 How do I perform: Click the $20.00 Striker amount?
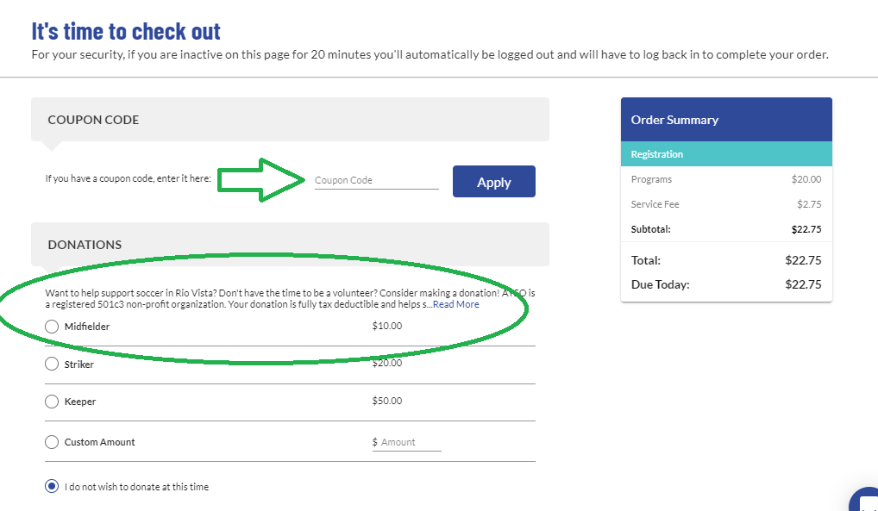coord(387,363)
